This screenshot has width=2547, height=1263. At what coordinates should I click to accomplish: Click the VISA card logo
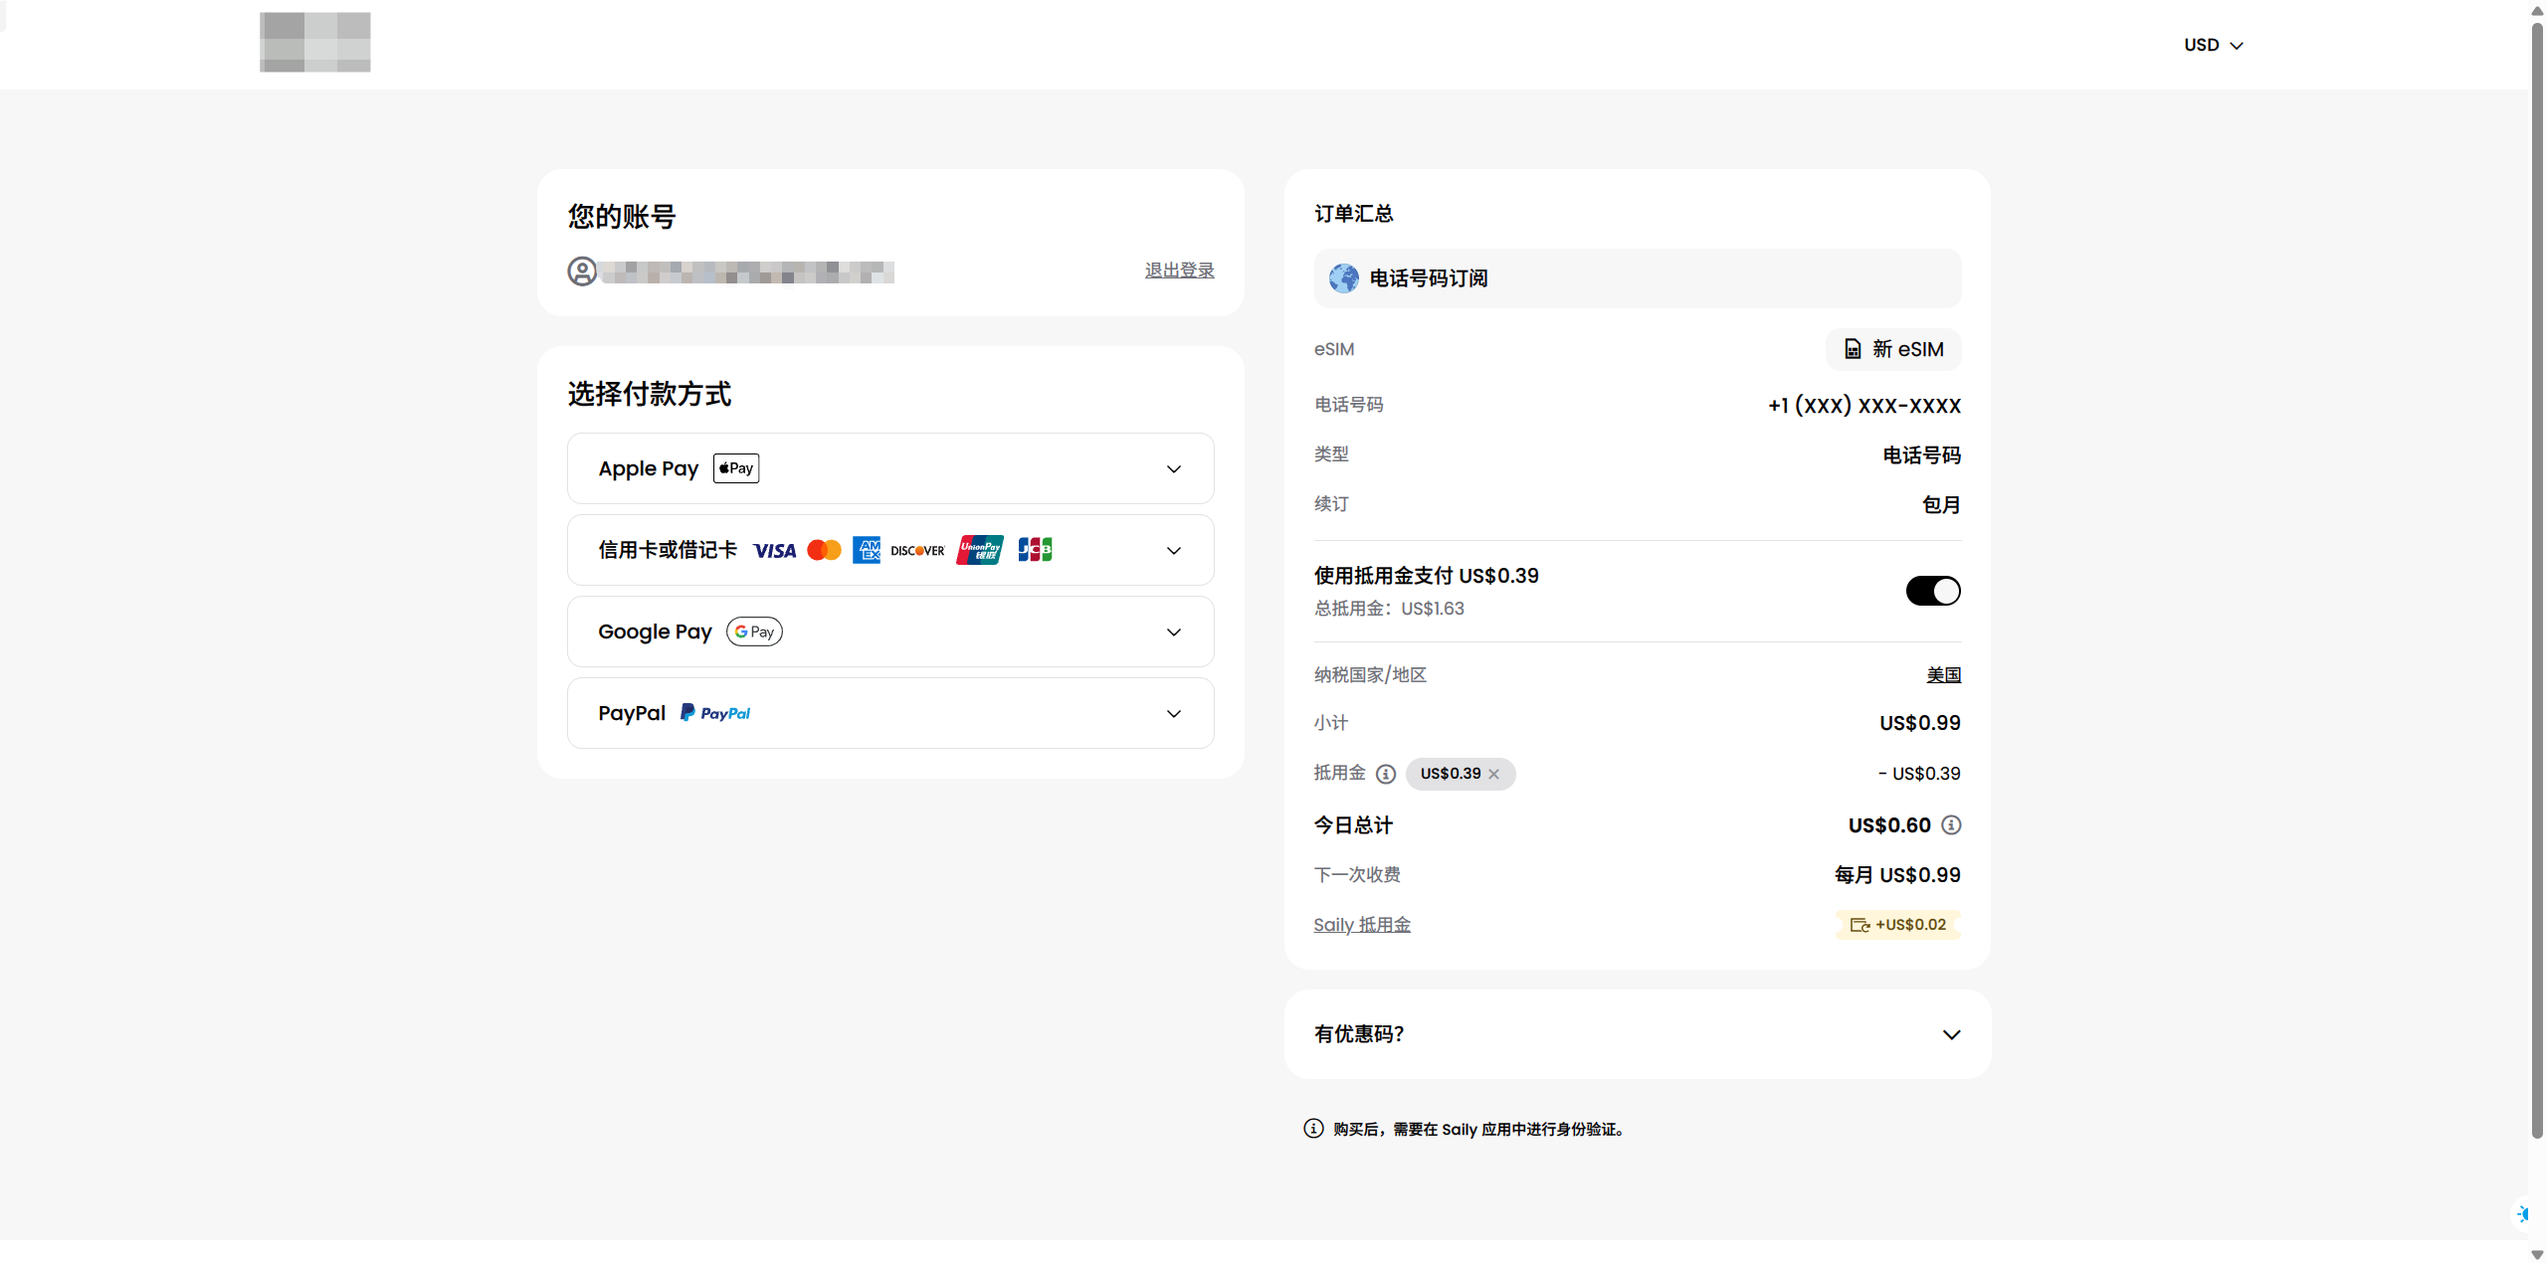774,551
